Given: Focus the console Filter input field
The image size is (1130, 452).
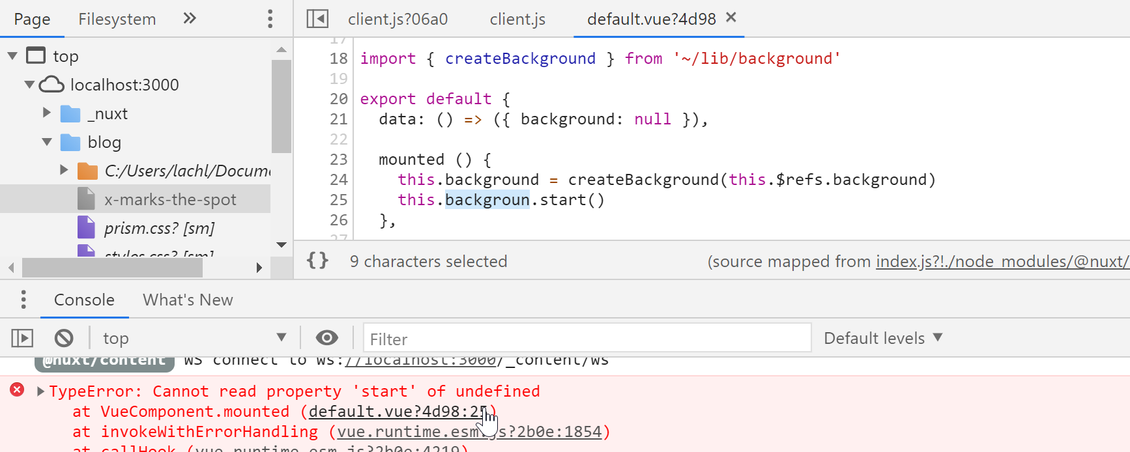Looking at the screenshot, I should point(587,339).
